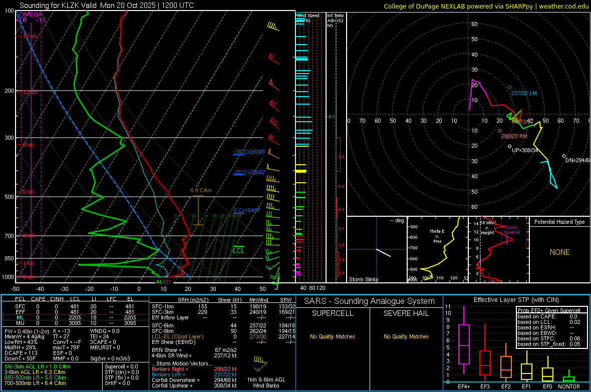Click the CAPE column header
This screenshot has width=591, height=392.
tap(38, 299)
